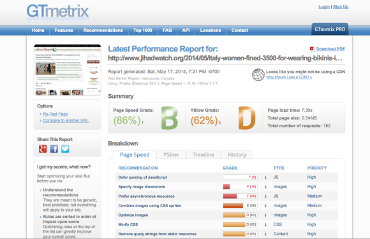Expand Remove query strings from static resources
370x239 pixels.
point(158,234)
